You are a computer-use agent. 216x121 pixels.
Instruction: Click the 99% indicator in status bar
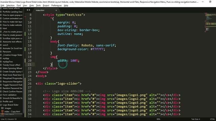coord(158,119)
